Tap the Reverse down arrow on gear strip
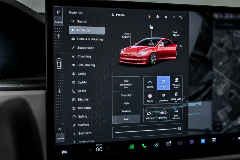The image size is (240, 160). tap(59, 91)
